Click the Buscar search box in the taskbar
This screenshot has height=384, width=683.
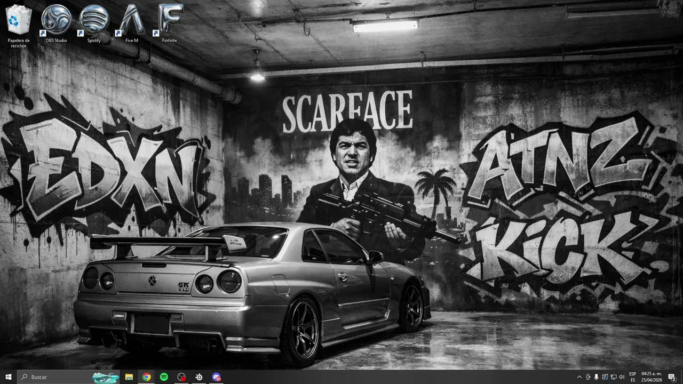point(69,377)
